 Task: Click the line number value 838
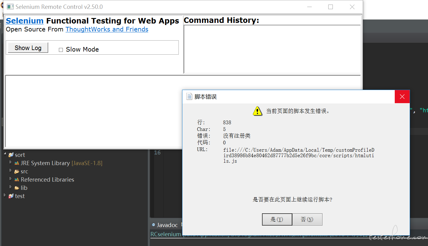click(x=227, y=122)
